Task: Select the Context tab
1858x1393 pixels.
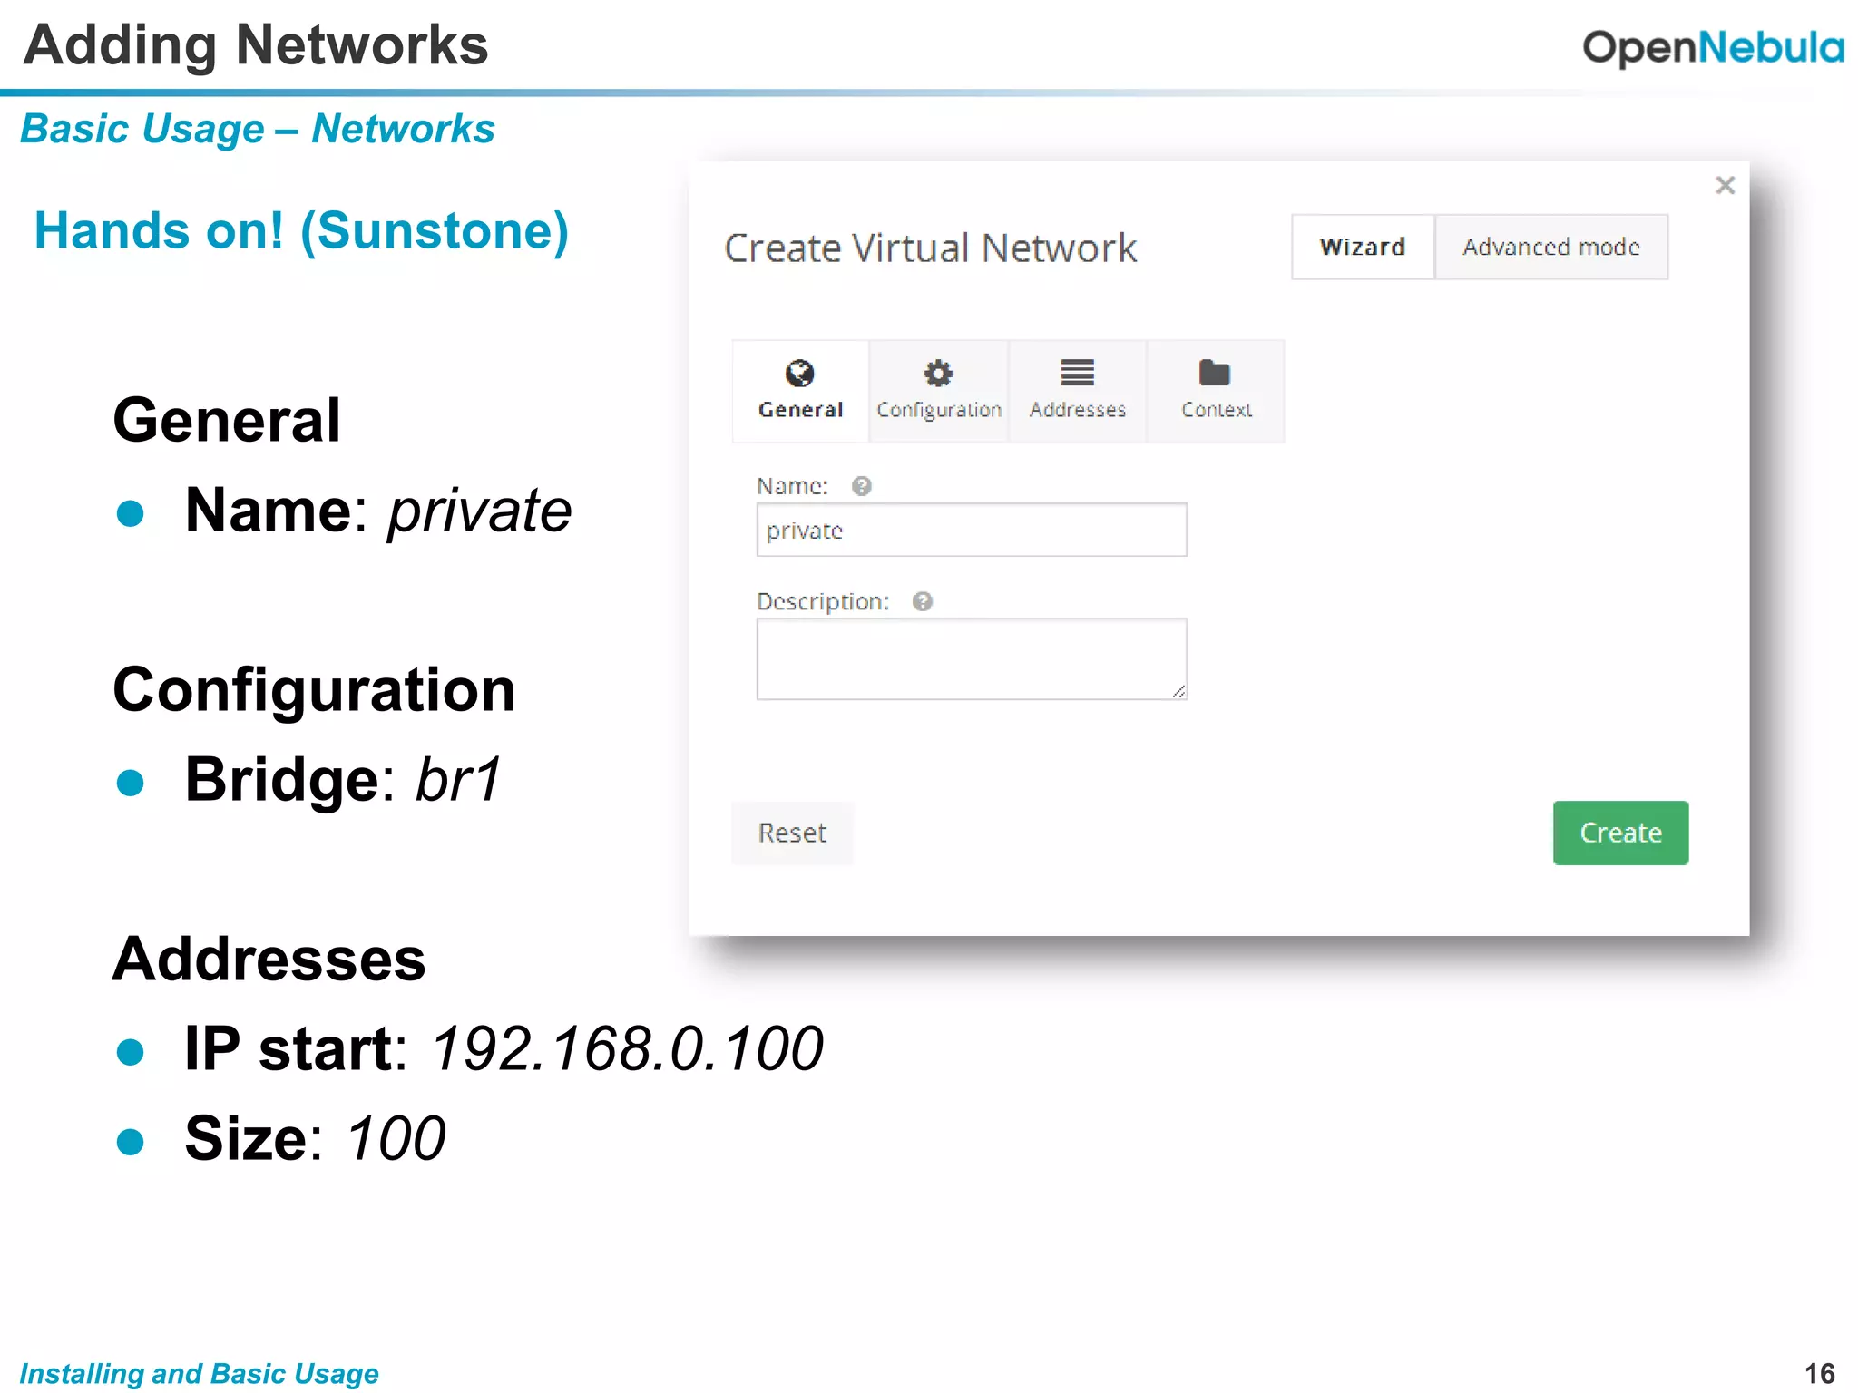Action: point(1216,391)
